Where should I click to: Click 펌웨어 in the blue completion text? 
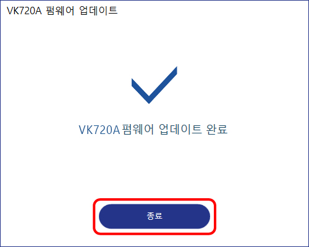138,130
